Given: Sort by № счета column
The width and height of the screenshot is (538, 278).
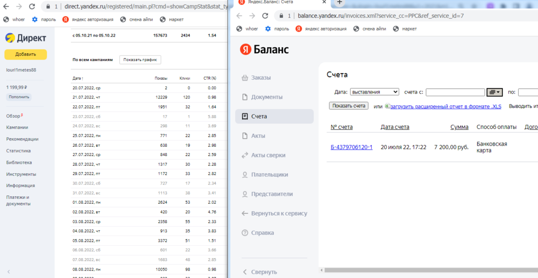Looking at the screenshot, I should [342, 127].
